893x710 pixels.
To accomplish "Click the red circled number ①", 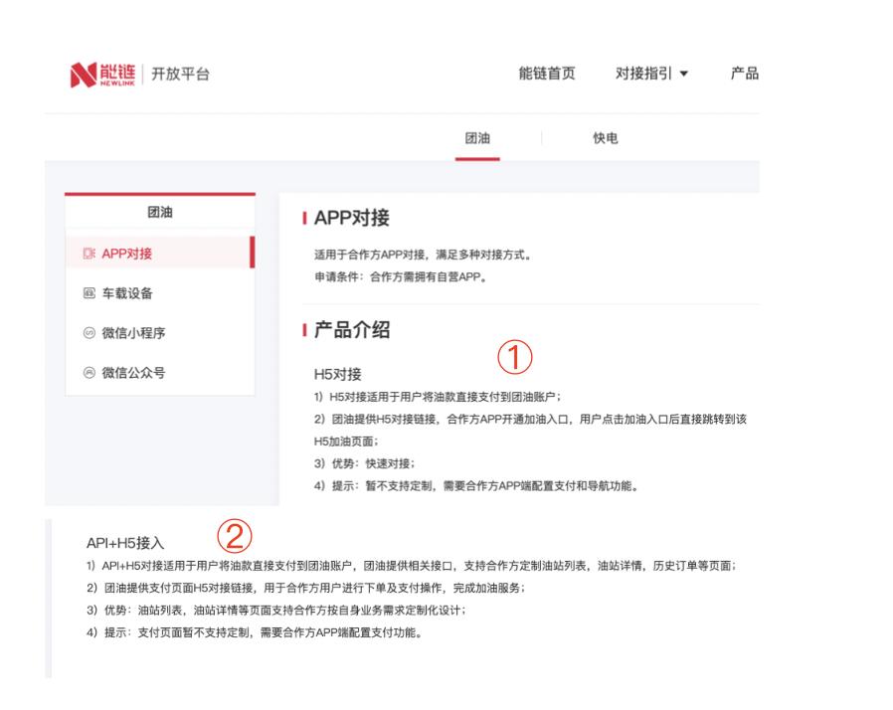I will (514, 358).
